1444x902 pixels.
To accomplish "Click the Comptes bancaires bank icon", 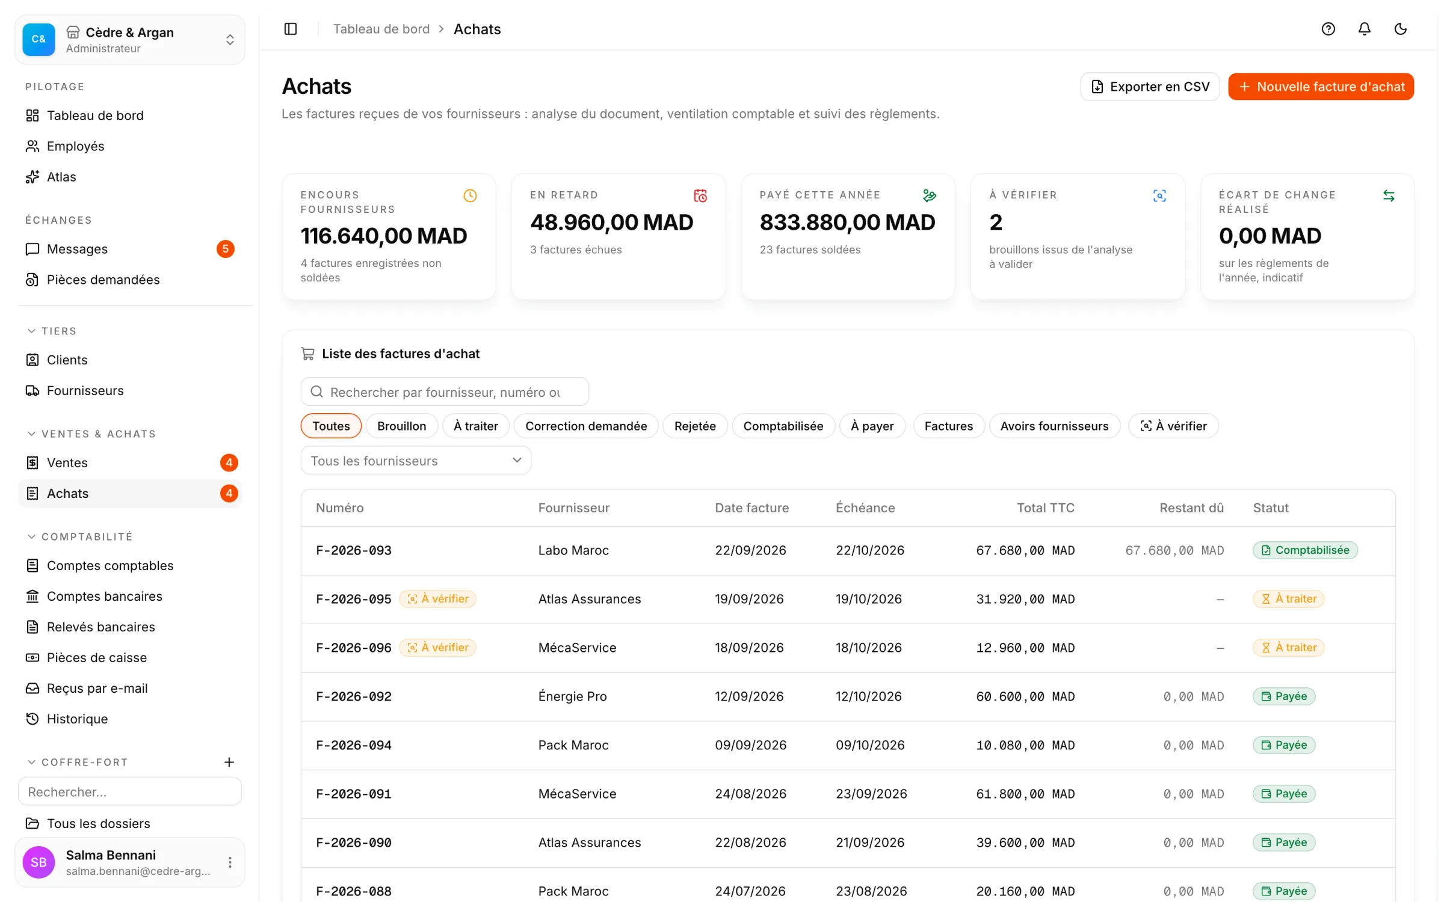I will (x=32, y=596).
